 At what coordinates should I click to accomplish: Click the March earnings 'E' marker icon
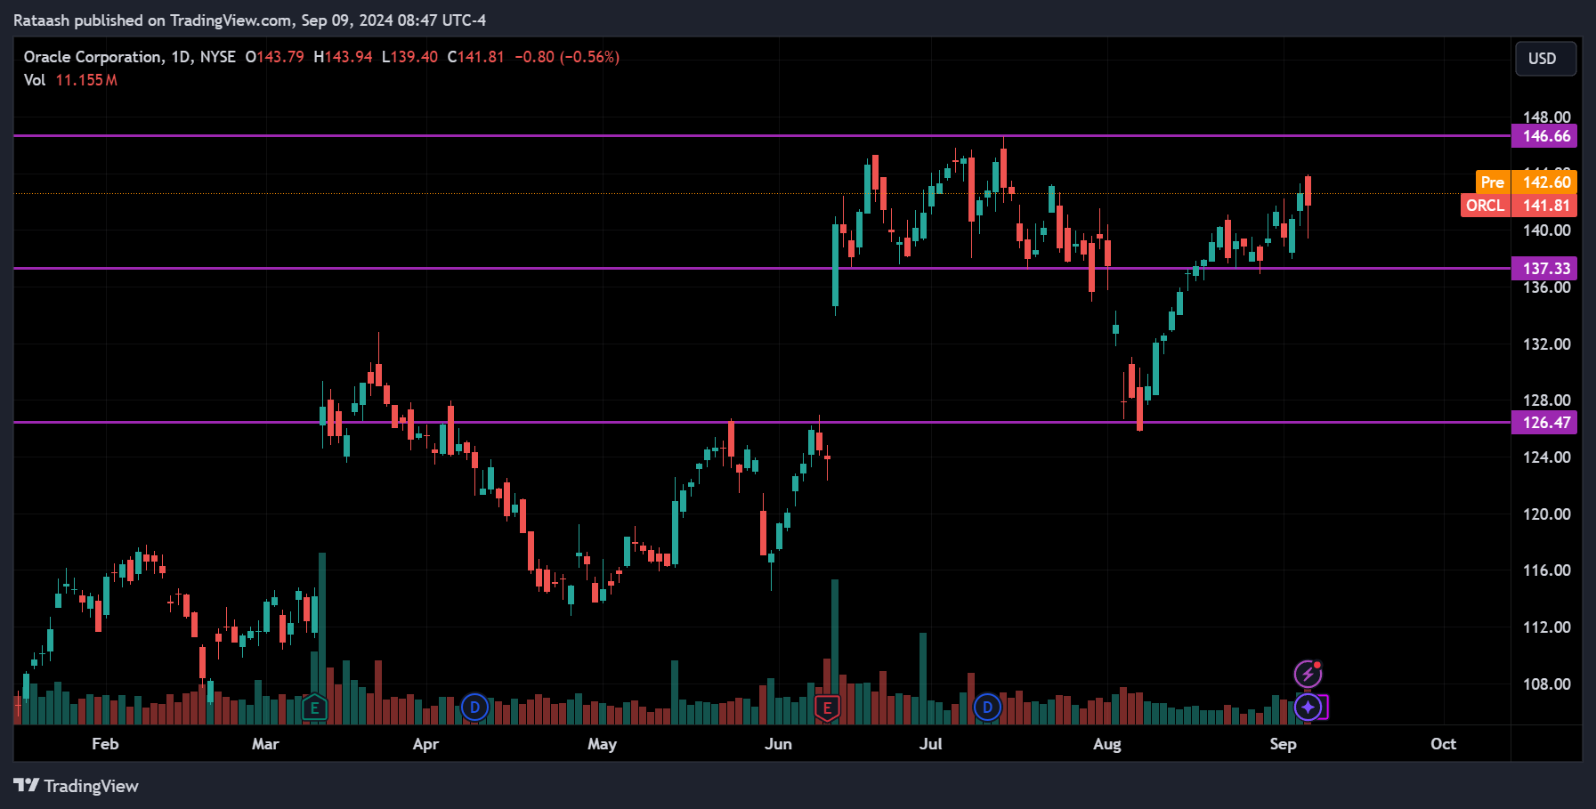(x=314, y=708)
